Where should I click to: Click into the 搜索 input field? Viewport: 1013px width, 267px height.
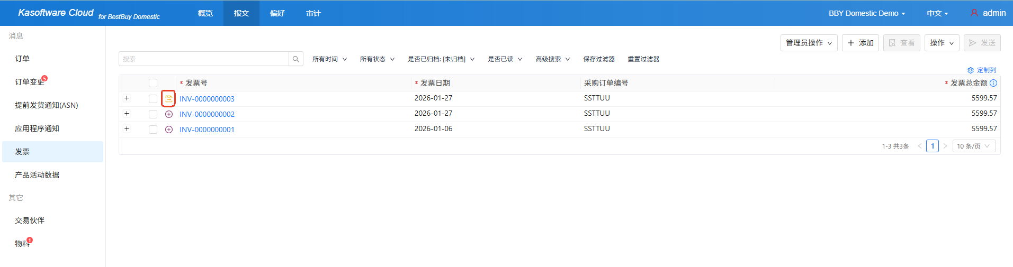click(204, 59)
